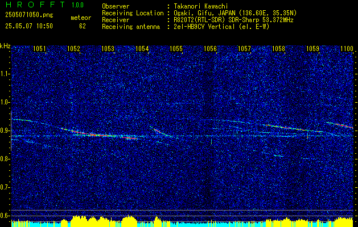This screenshot has width=358, height=227.
Task: Click time marker 1056
Action: tap(210, 49)
